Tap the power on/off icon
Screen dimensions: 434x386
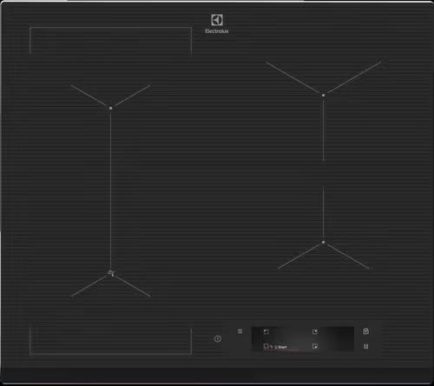(x=218, y=339)
